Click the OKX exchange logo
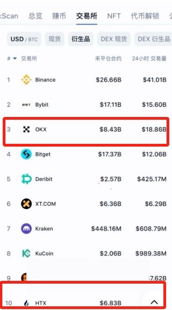This screenshot has width=172, height=310. coord(26,129)
